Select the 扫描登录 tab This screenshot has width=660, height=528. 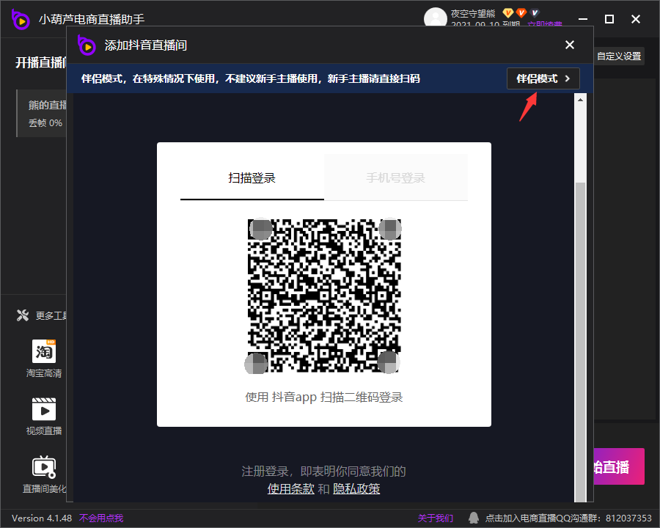tap(252, 178)
